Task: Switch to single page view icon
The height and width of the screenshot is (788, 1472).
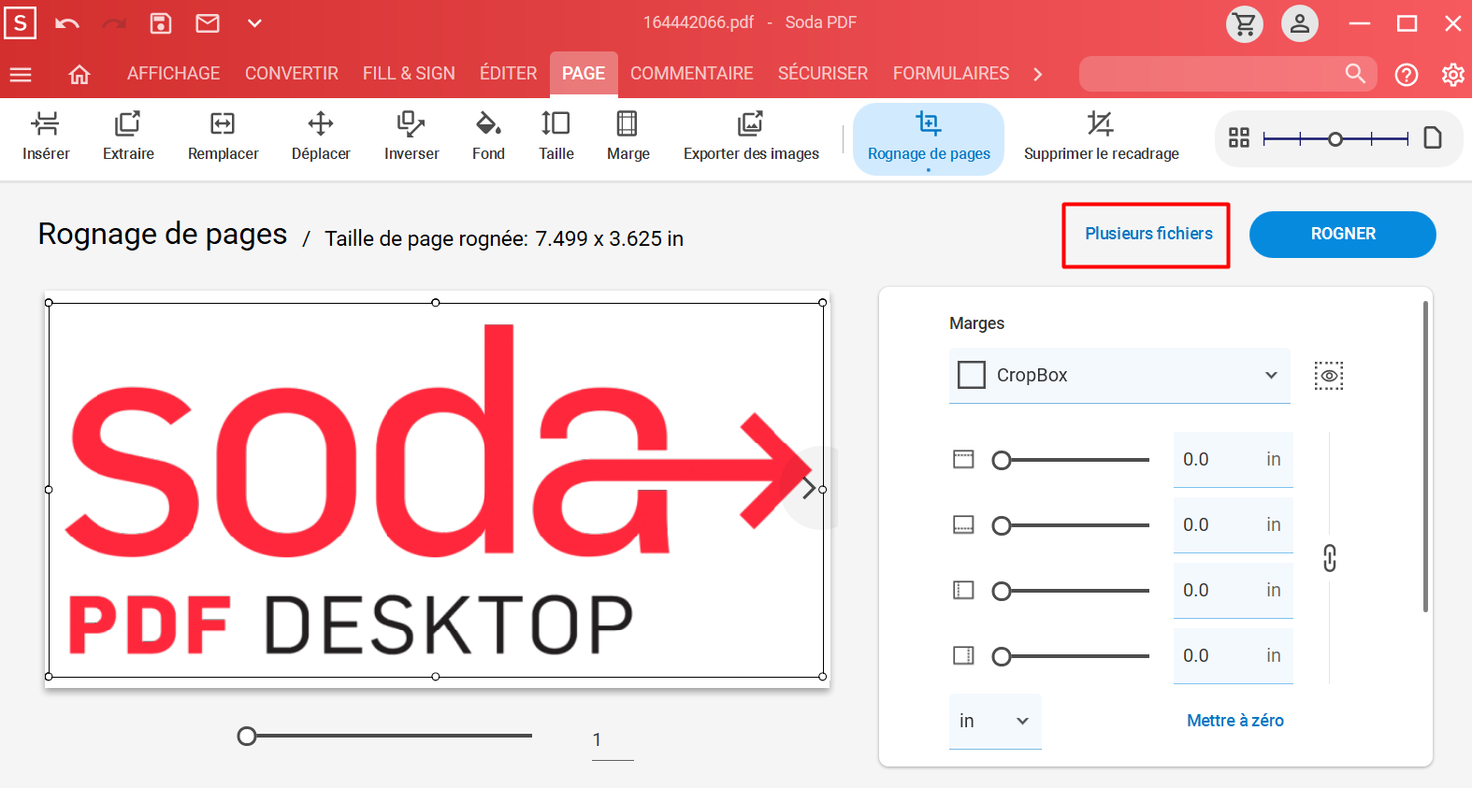Action: pyautogui.click(x=1433, y=138)
